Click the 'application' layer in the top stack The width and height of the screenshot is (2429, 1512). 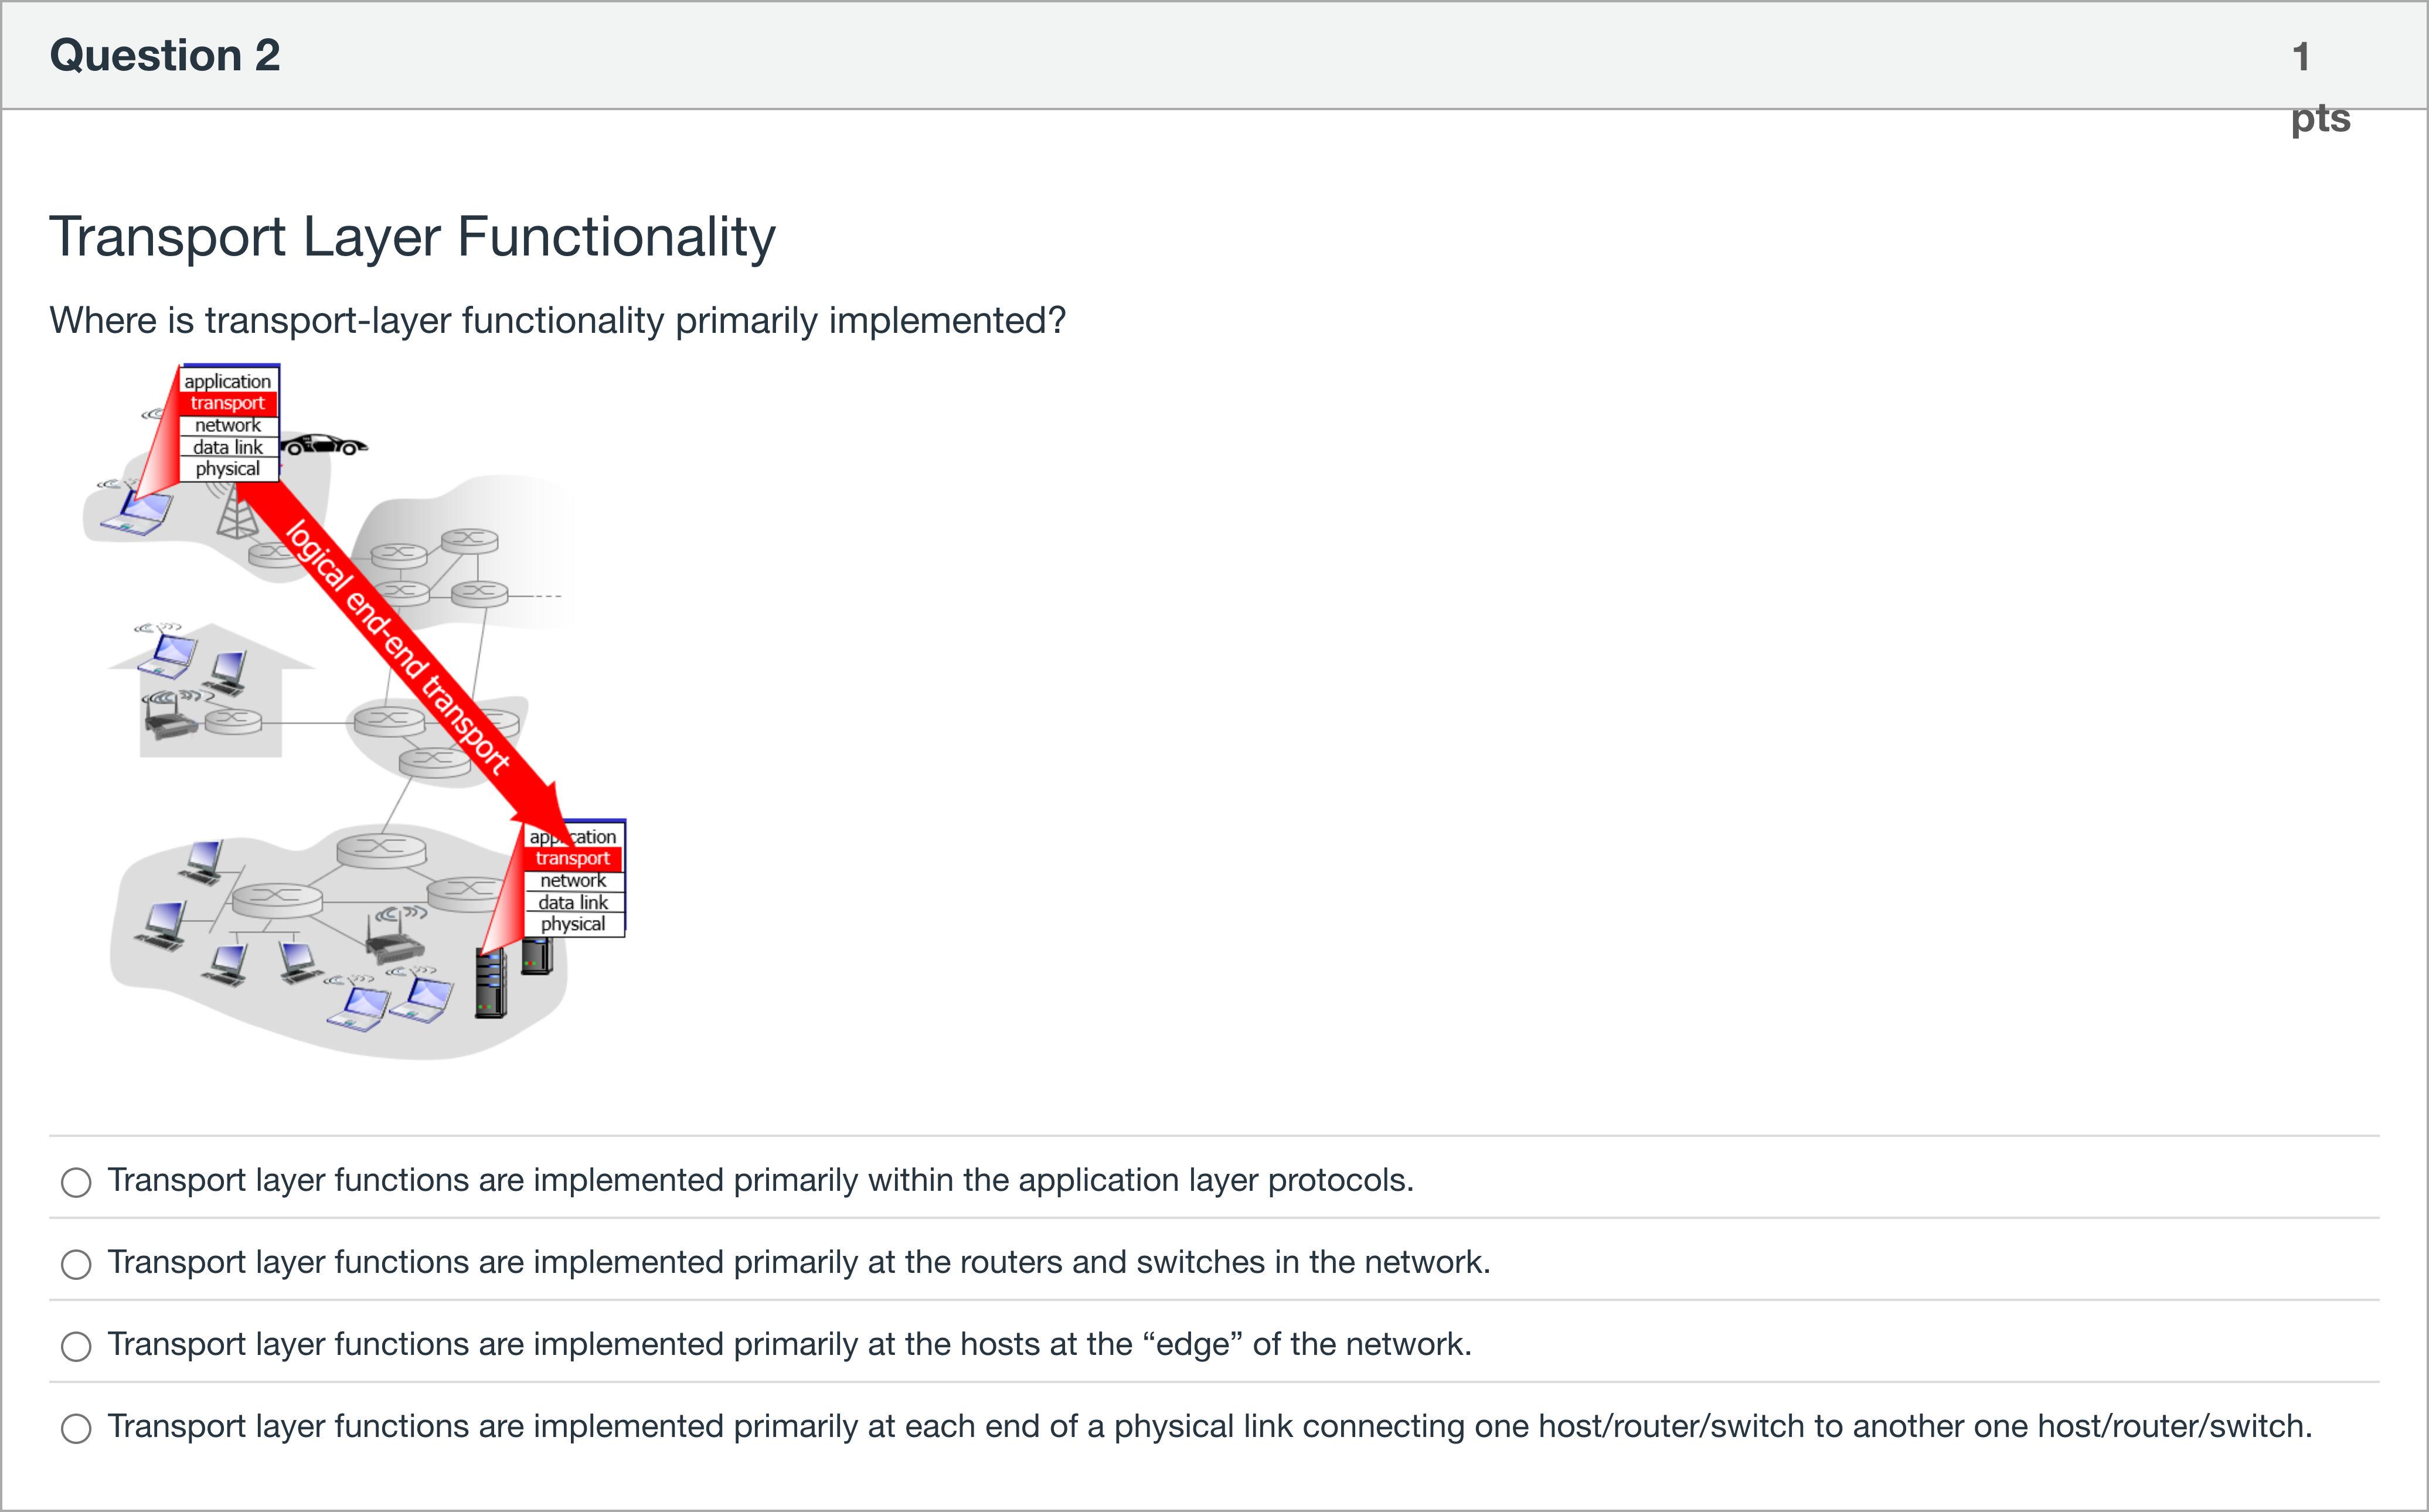tap(228, 381)
